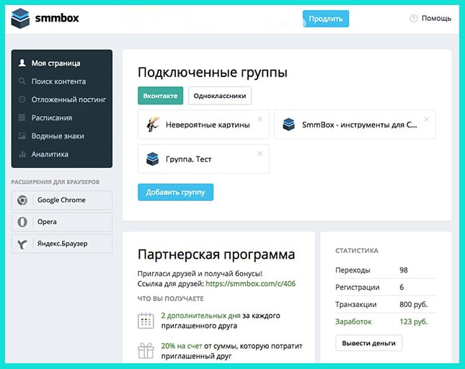Open Отложенный постинг menu item
This screenshot has height=369, width=465.
pyautogui.click(x=68, y=99)
